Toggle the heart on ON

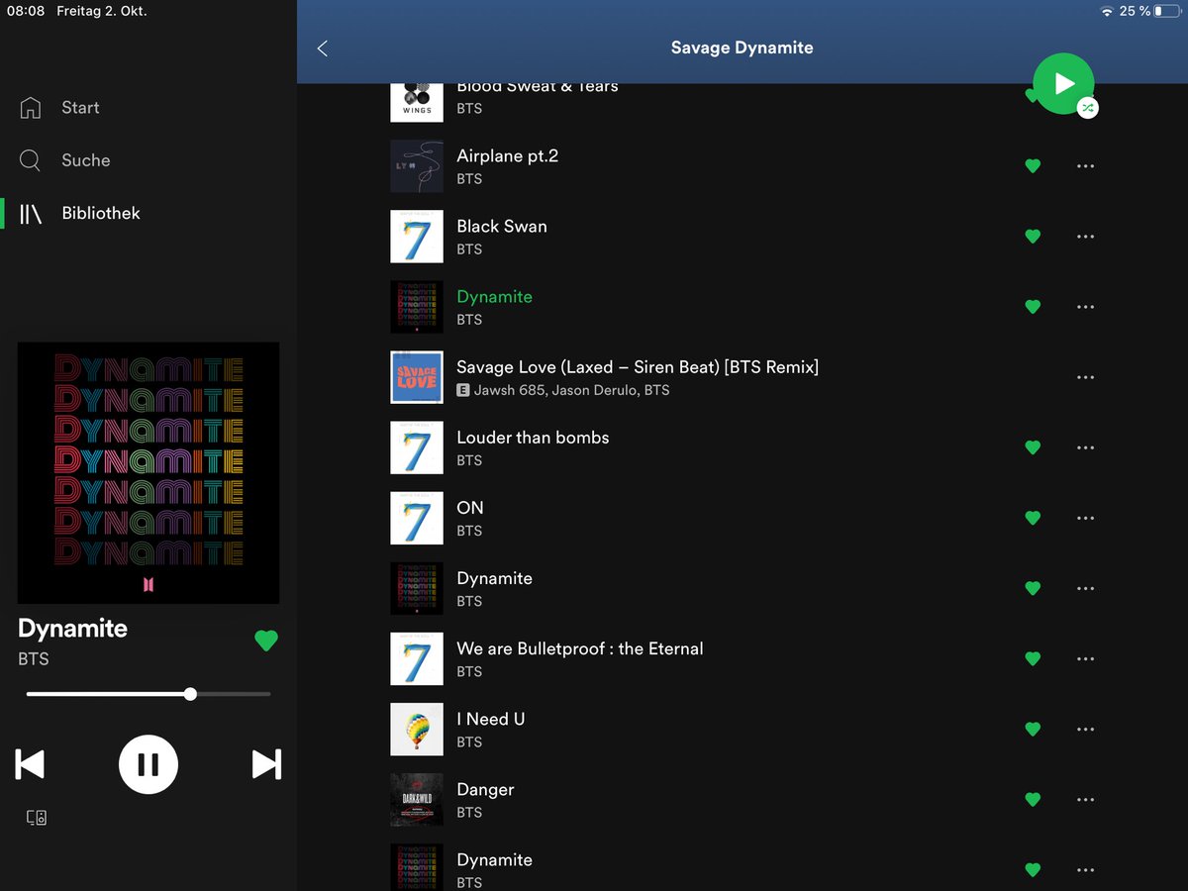[x=1033, y=518]
